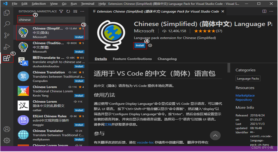Open the Marketplace resource link

click(245, 96)
